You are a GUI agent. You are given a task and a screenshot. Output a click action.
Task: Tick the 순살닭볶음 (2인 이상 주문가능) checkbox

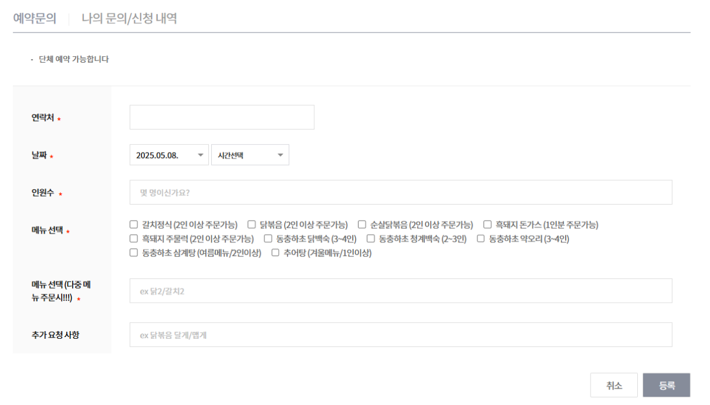(362, 225)
